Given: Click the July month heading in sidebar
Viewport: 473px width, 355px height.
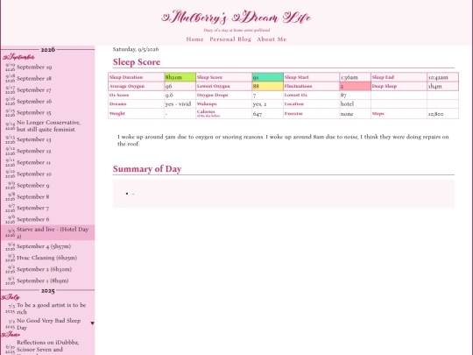Looking at the screenshot, I should pyautogui.click(x=11, y=297).
